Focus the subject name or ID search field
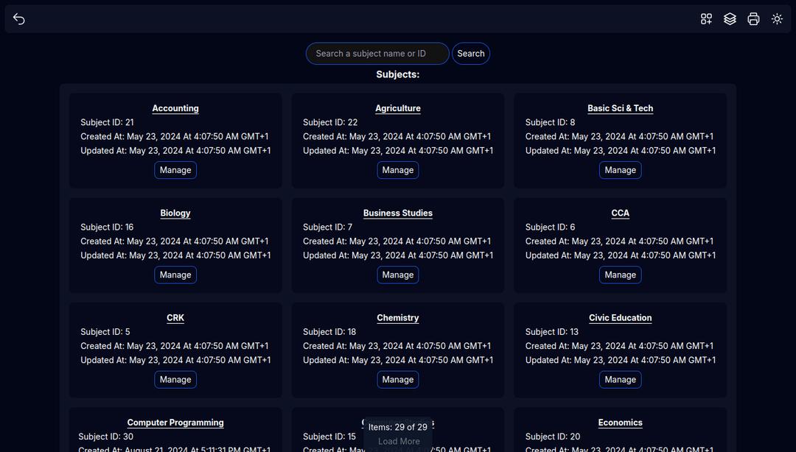This screenshot has height=452, width=796. [x=377, y=54]
